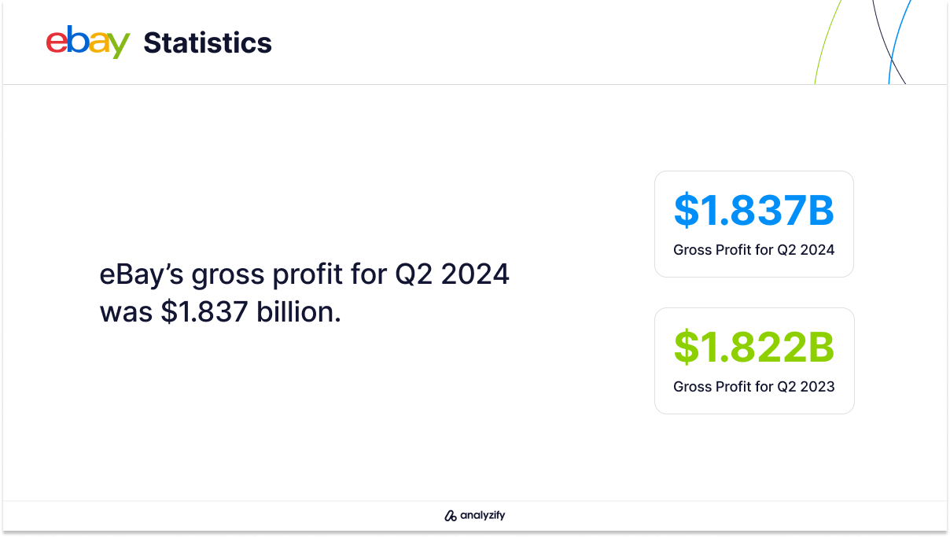Click the Statistics heading text
The width and height of the screenshot is (950, 537).
click(208, 42)
